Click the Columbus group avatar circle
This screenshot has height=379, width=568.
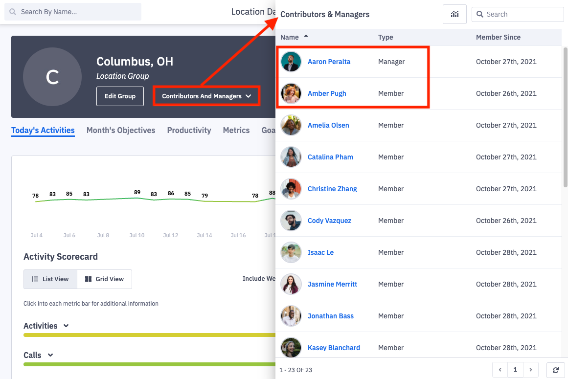52,77
